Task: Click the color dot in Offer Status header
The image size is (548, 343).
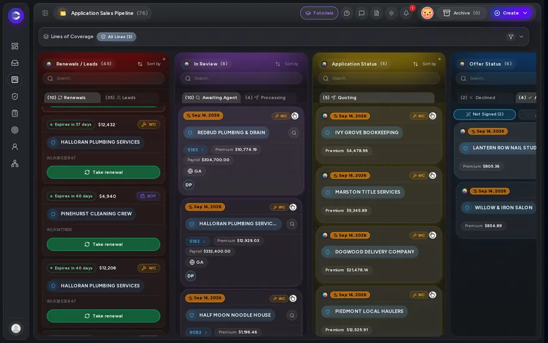Action: pyautogui.click(x=462, y=64)
